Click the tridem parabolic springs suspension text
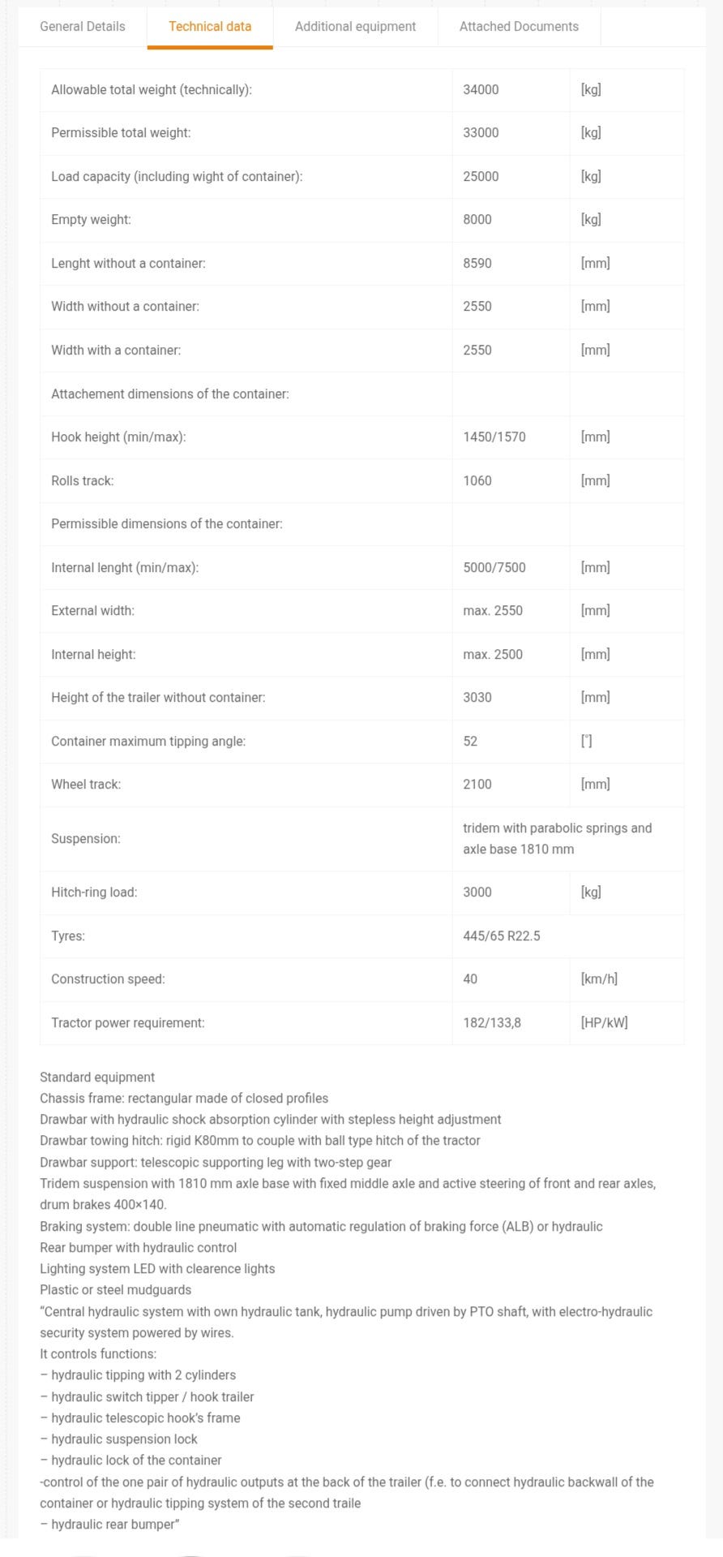This screenshot has height=1557, width=723. (x=558, y=839)
